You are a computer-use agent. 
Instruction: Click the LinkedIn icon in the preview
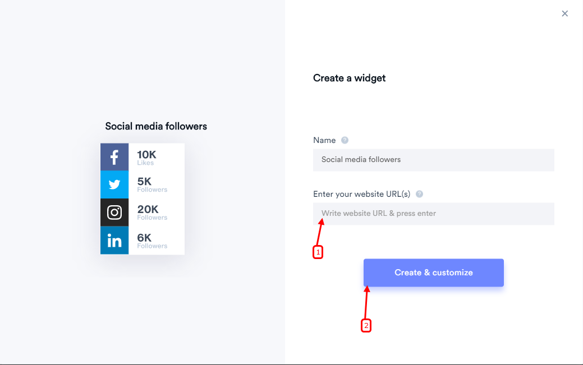pos(114,241)
